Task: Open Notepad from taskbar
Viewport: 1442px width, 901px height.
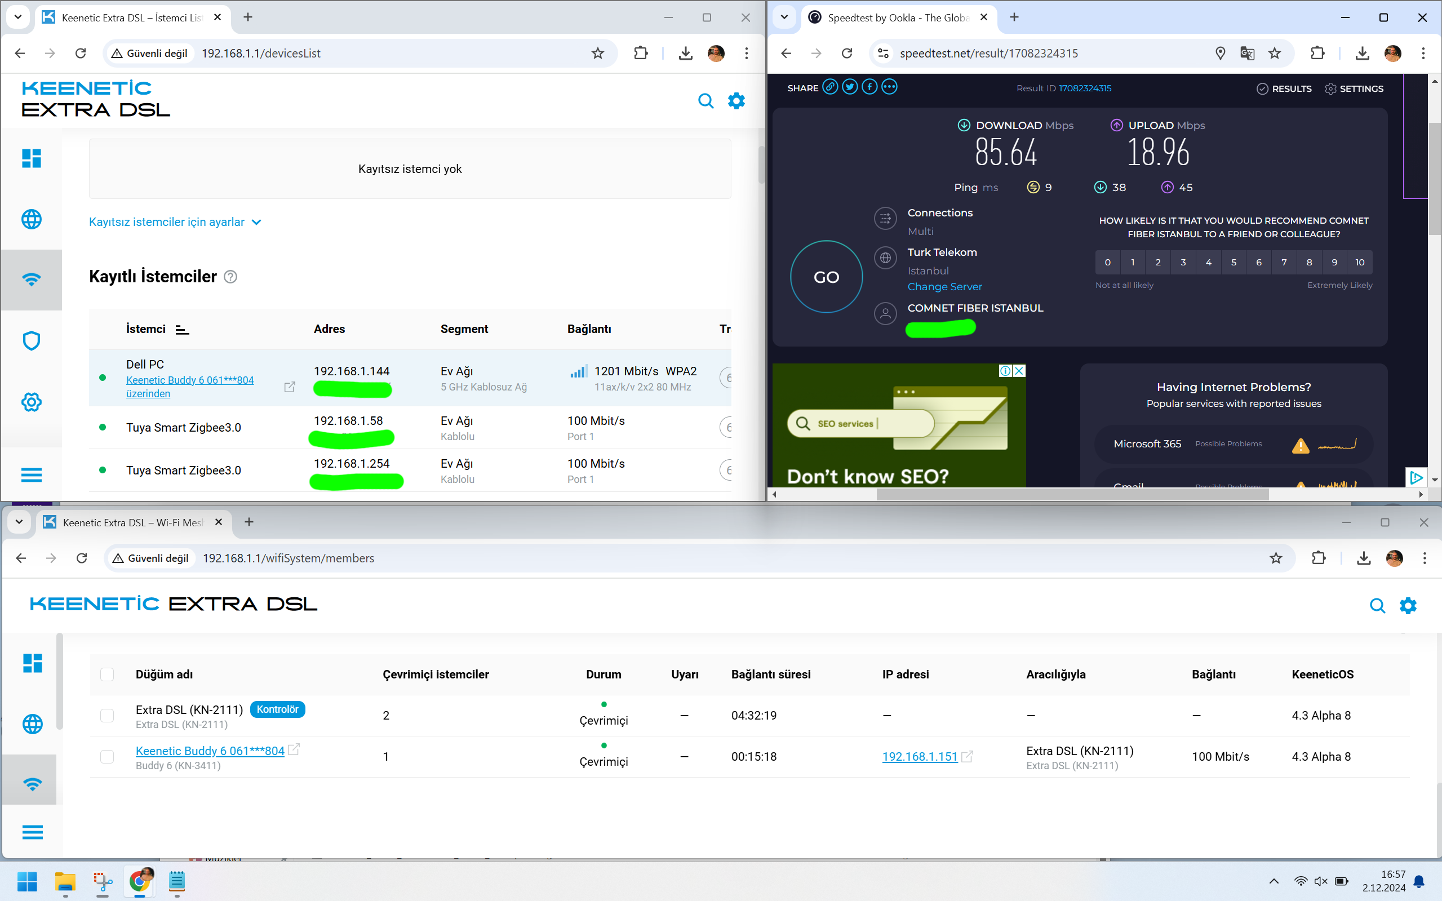Action: tap(177, 881)
